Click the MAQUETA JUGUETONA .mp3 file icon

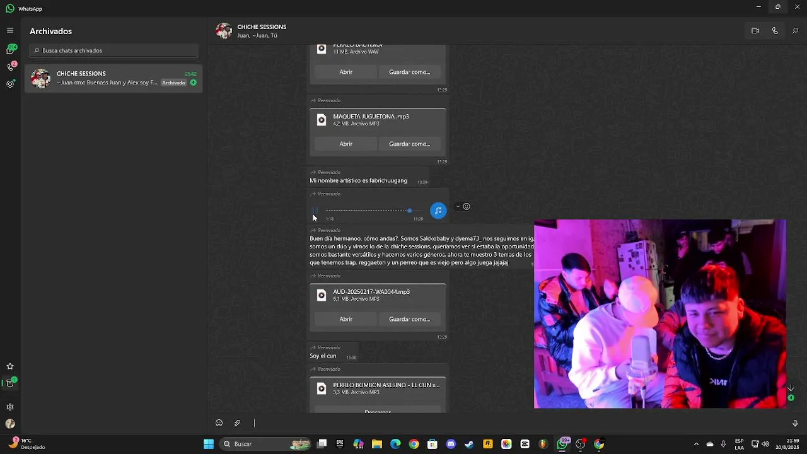pos(322,120)
